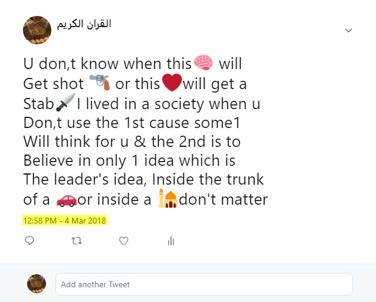Focus the Add another Tweet field
Screen dimensions: 376x302
(x=204, y=284)
